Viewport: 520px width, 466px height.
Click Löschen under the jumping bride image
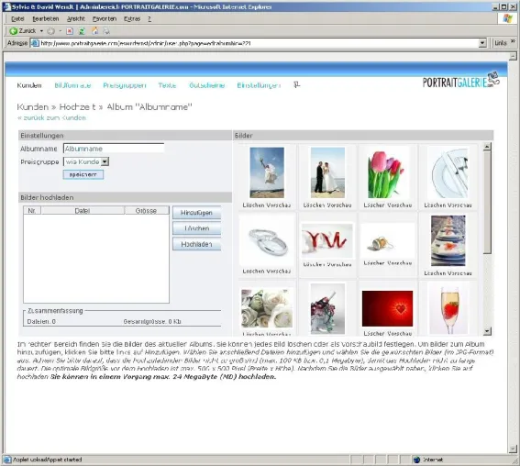pos(253,205)
